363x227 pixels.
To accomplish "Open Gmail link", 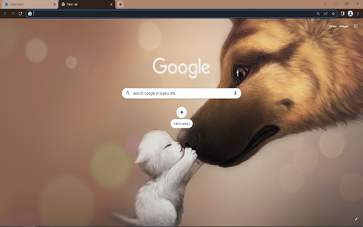I will pos(332,26).
